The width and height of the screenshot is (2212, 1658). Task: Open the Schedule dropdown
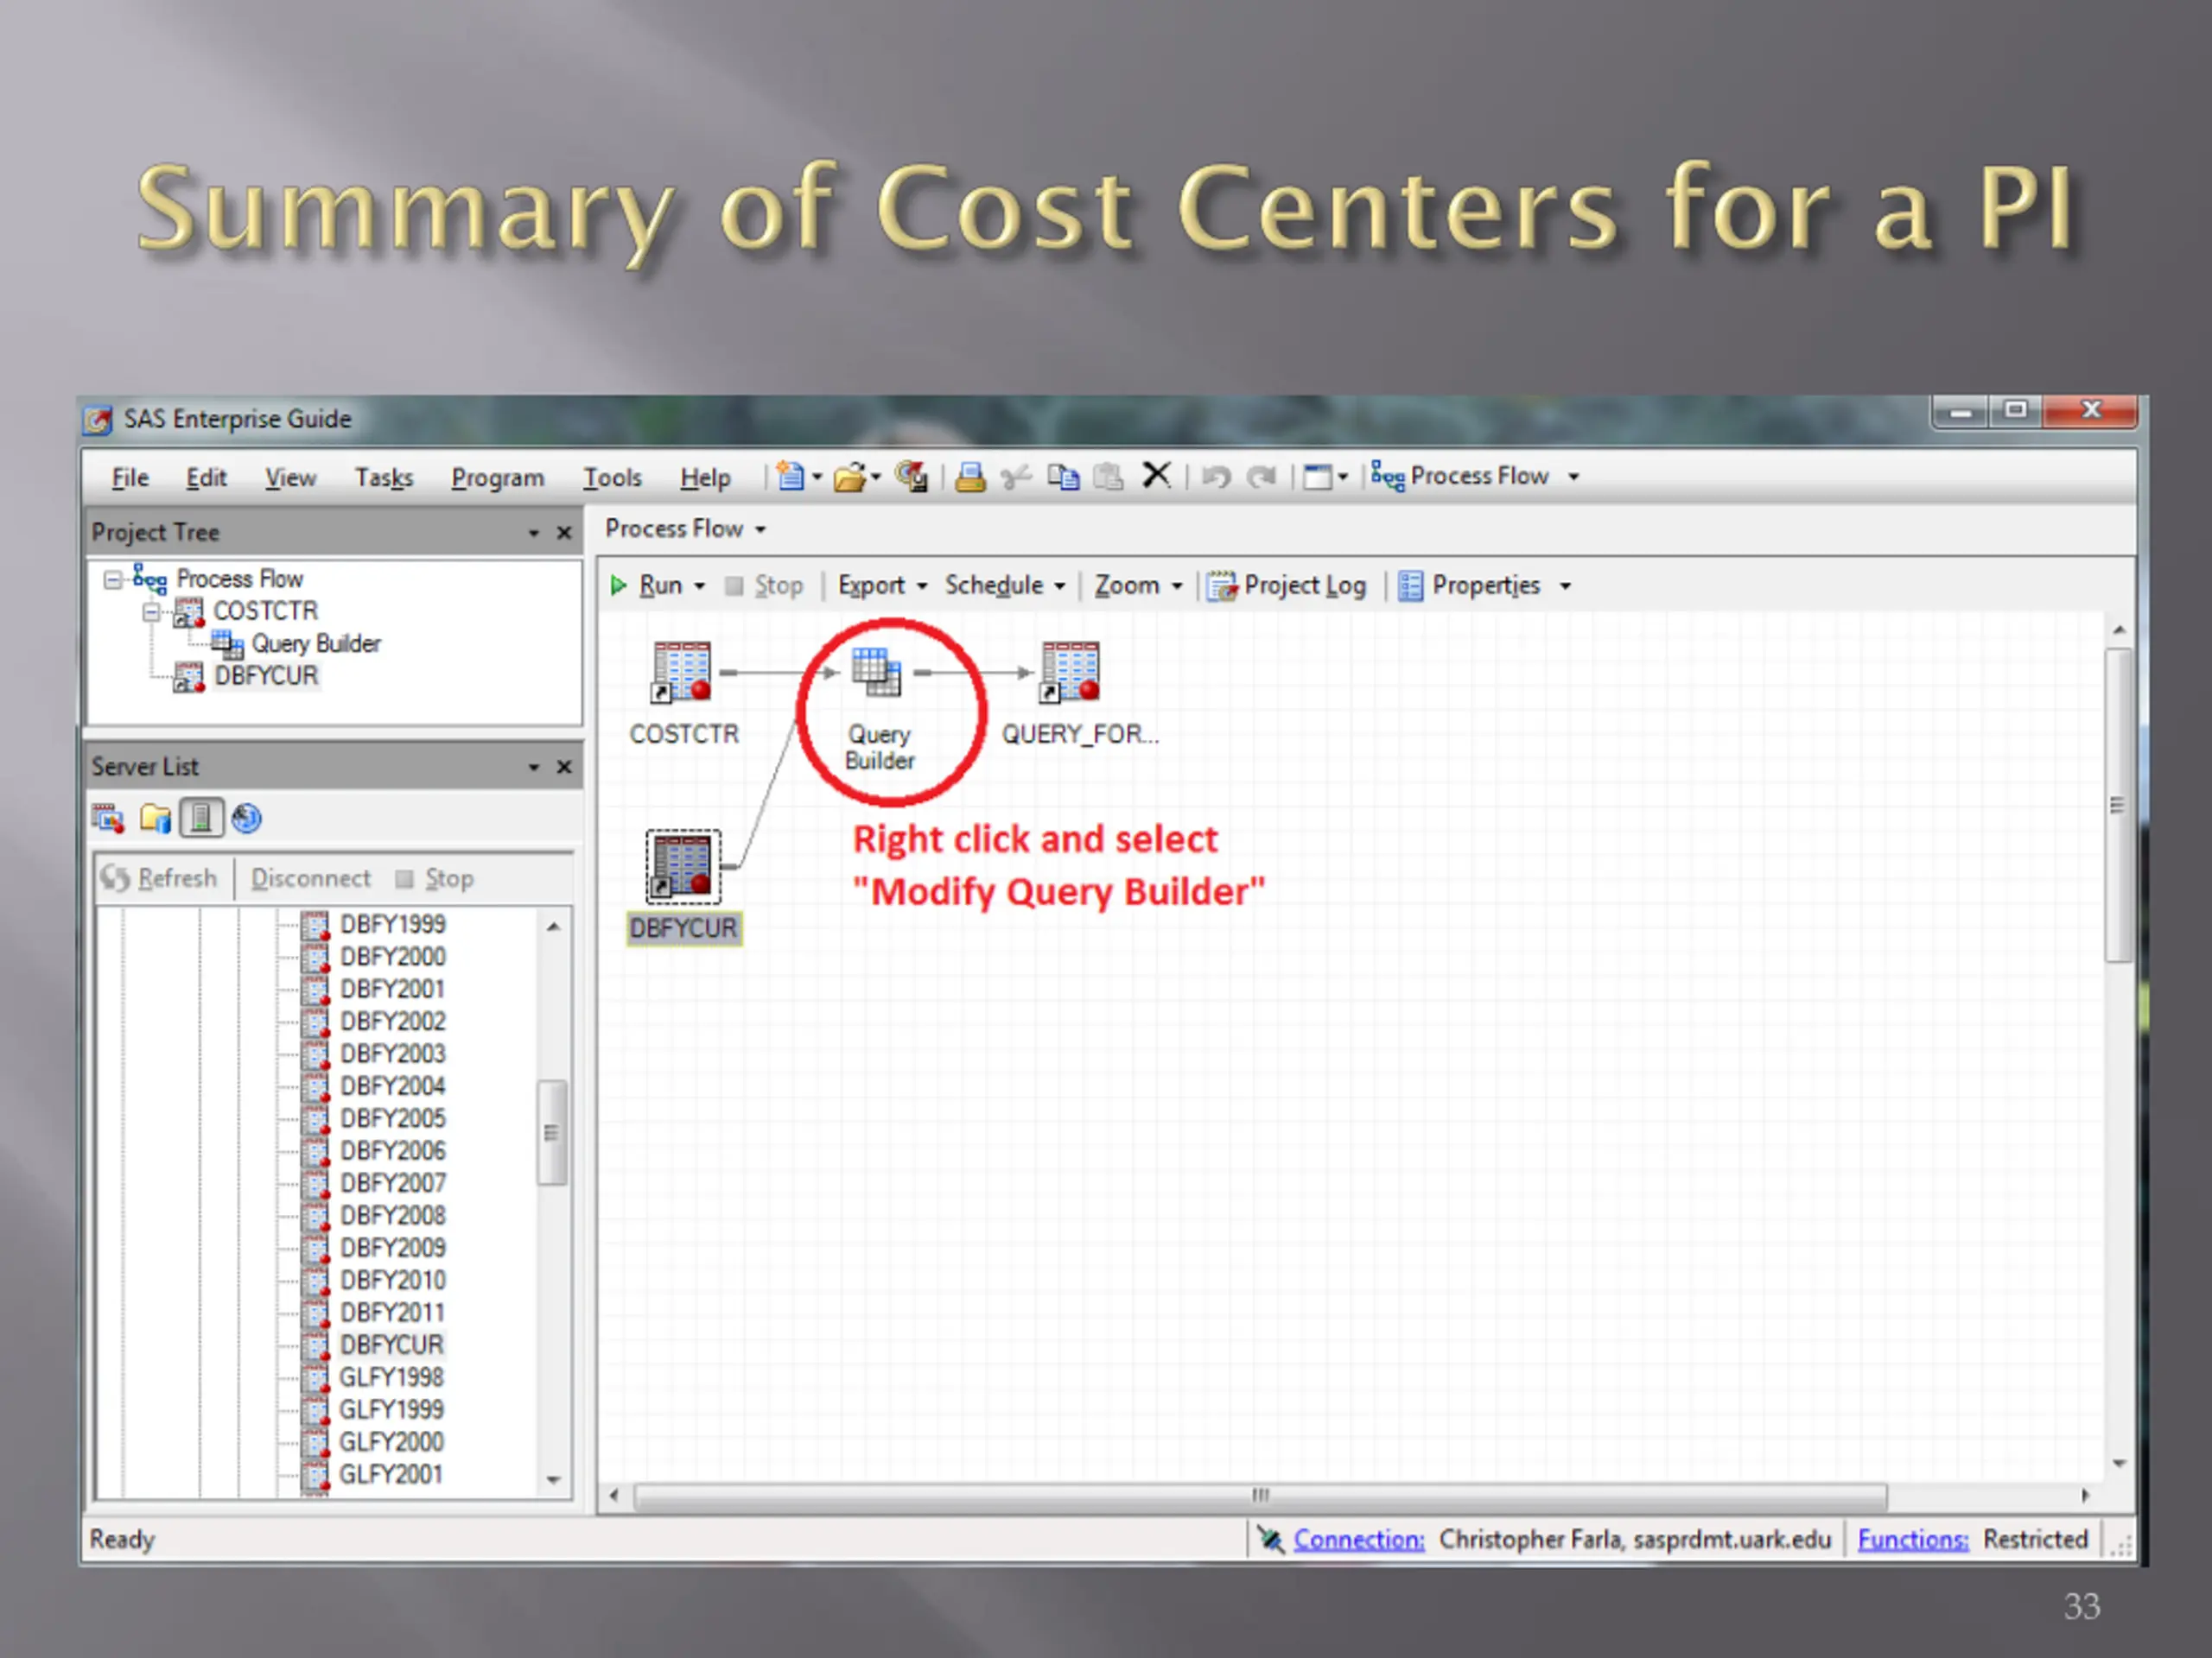(1004, 585)
